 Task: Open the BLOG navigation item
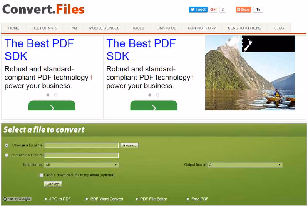click(x=279, y=28)
